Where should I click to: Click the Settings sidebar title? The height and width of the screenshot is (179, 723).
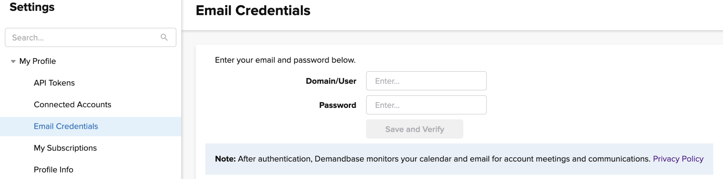(x=32, y=7)
